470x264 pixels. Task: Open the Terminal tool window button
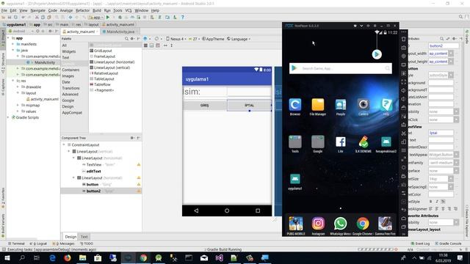click(16, 243)
